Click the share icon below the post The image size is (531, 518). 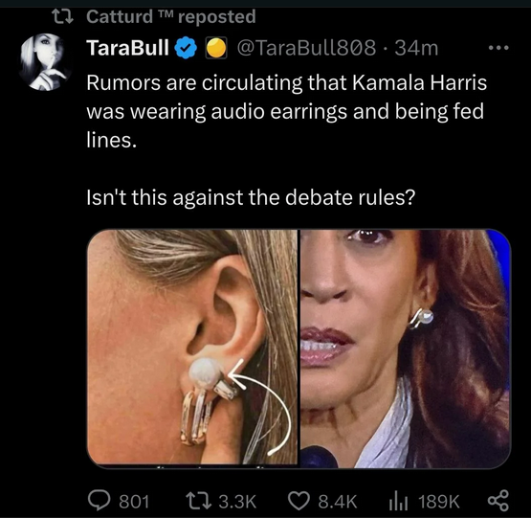coord(498,501)
